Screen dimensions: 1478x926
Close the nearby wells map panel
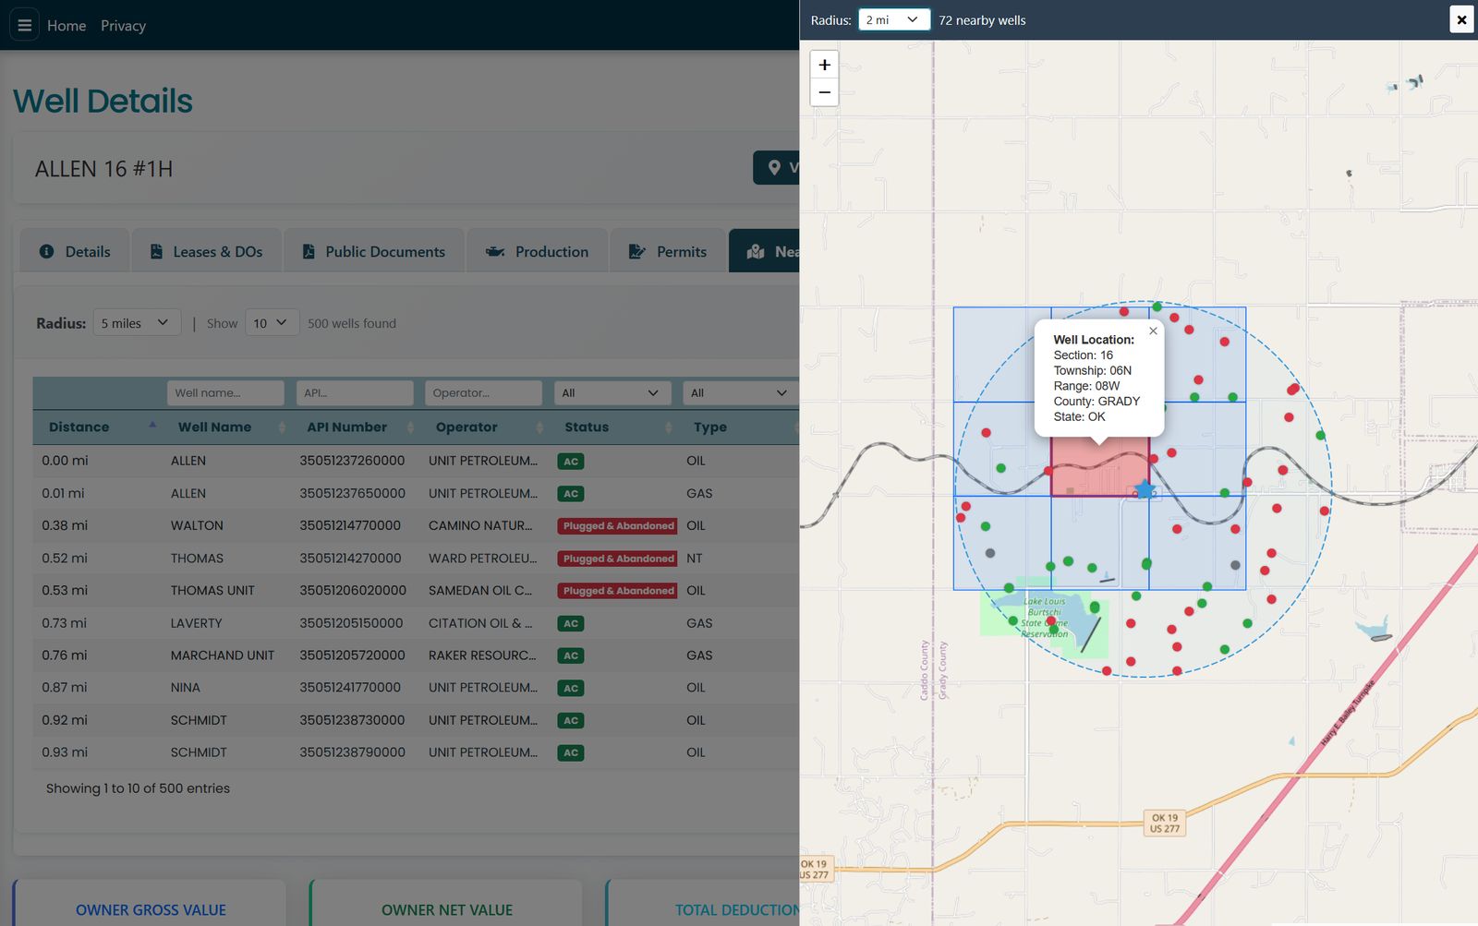tap(1461, 19)
